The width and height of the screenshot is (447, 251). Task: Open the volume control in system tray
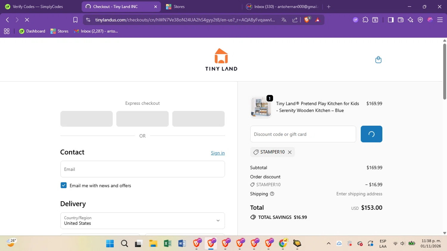tap(403, 244)
